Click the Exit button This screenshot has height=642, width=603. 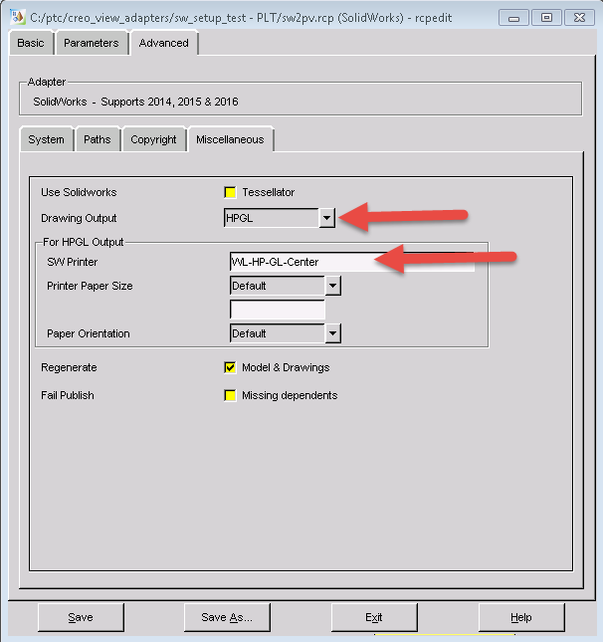click(374, 617)
